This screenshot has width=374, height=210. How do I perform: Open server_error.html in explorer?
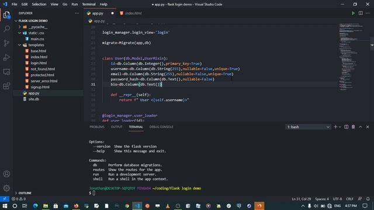(x=44, y=81)
